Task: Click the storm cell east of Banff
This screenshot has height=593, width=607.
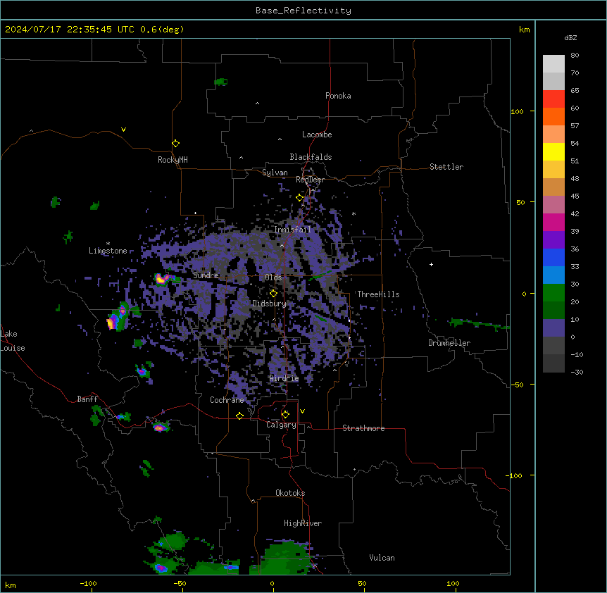Action: [x=161, y=427]
